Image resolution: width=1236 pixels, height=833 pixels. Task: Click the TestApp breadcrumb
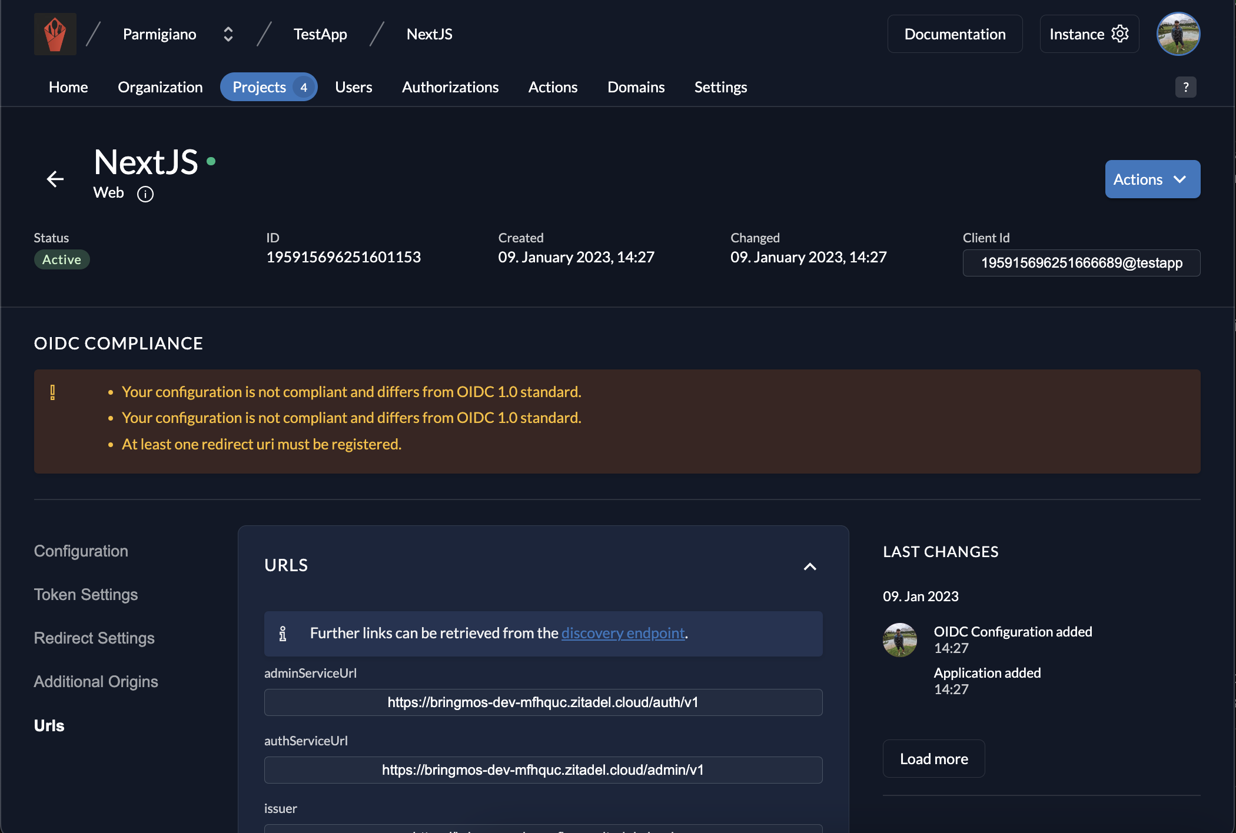320,34
